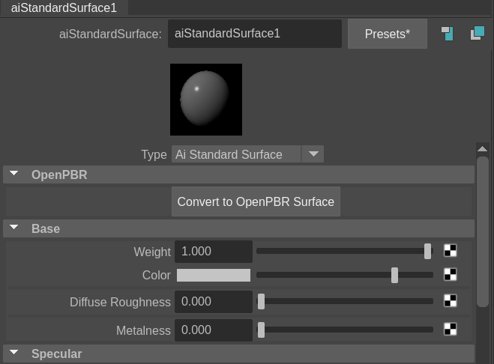Click the Color slider handle
Image resolution: width=494 pixels, height=364 pixels.
(394, 275)
